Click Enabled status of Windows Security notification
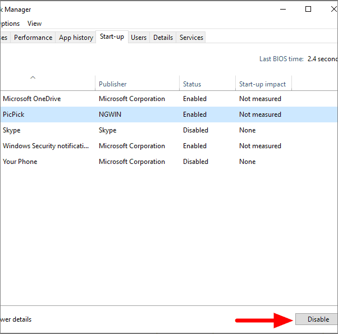Screen dimensions: 338x334 pos(195,146)
